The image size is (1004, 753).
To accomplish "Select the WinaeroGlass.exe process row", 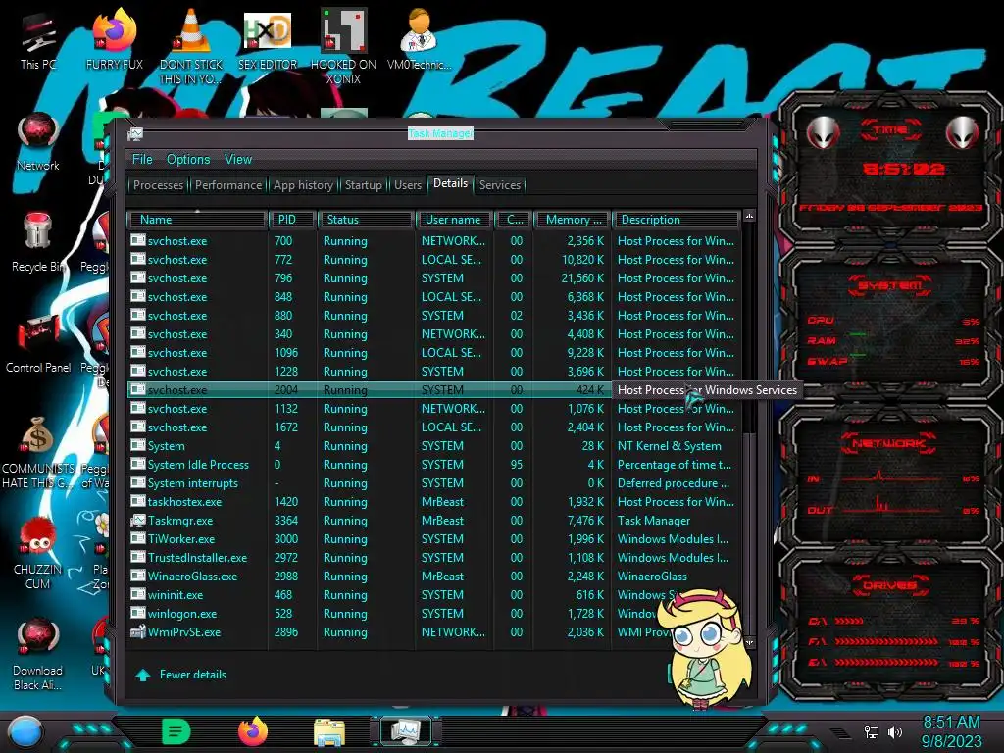I will pos(434,576).
